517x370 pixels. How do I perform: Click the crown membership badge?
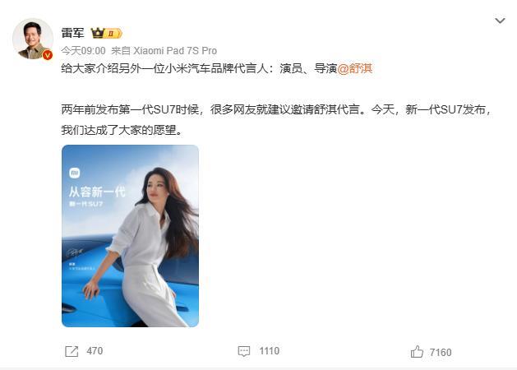pyautogui.click(x=98, y=33)
